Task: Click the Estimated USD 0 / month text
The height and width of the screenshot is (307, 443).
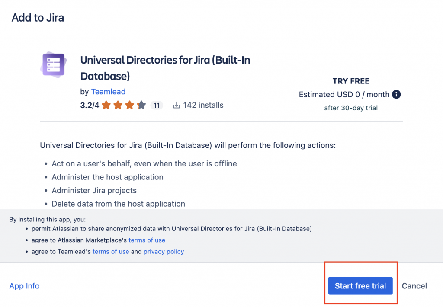Action: click(x=343, y=94)
